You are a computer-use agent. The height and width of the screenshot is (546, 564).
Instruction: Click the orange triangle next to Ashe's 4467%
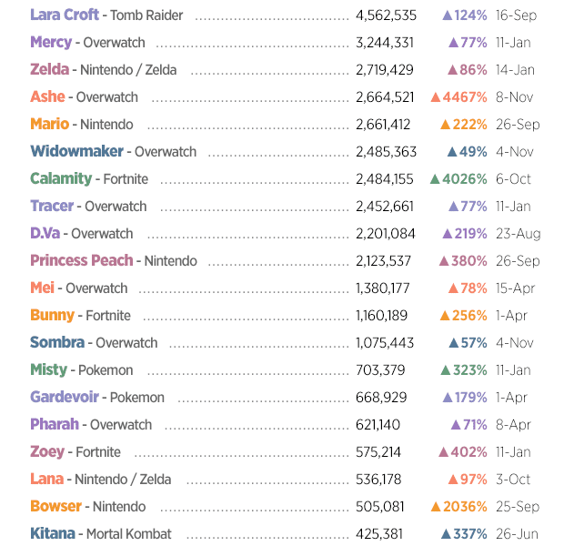click(x=436, y=97)
